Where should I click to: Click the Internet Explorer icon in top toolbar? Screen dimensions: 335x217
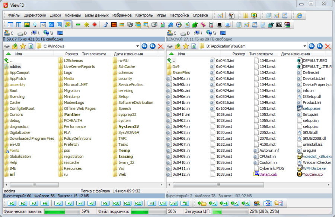(299, 16)
